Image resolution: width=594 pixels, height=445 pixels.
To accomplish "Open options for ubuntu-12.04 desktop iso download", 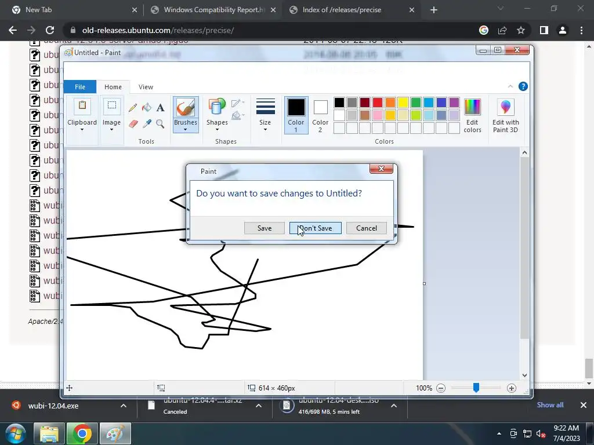I will (394, 406).
